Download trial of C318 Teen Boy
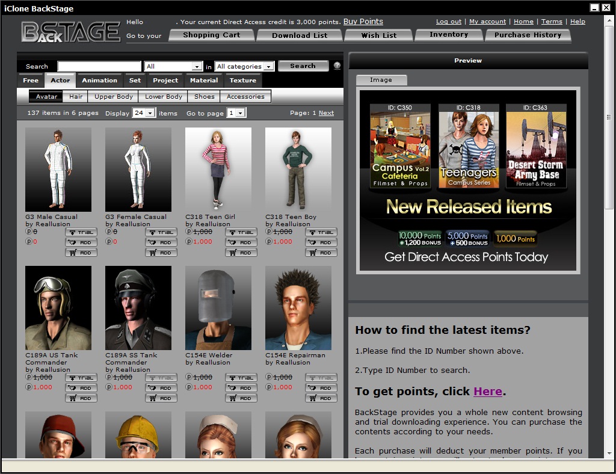This screenshot has width=616, height=474. 321,232
